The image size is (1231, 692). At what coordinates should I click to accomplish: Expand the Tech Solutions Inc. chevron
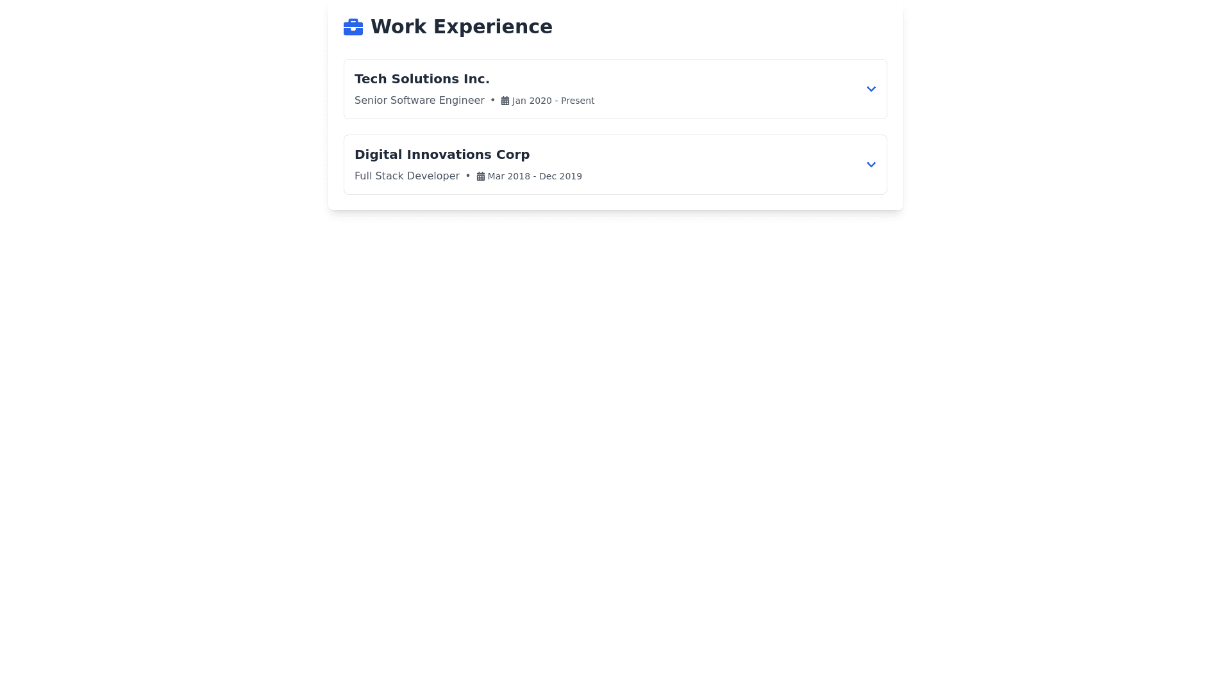(x=871, y=89)
